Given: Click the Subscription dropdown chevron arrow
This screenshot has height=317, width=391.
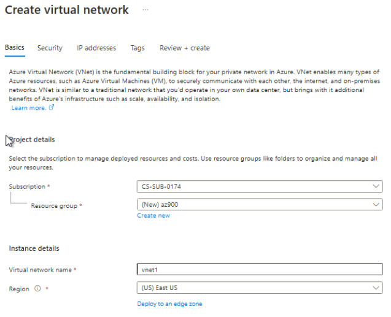Looking at the screenshot, I should (x=376, y=186).
